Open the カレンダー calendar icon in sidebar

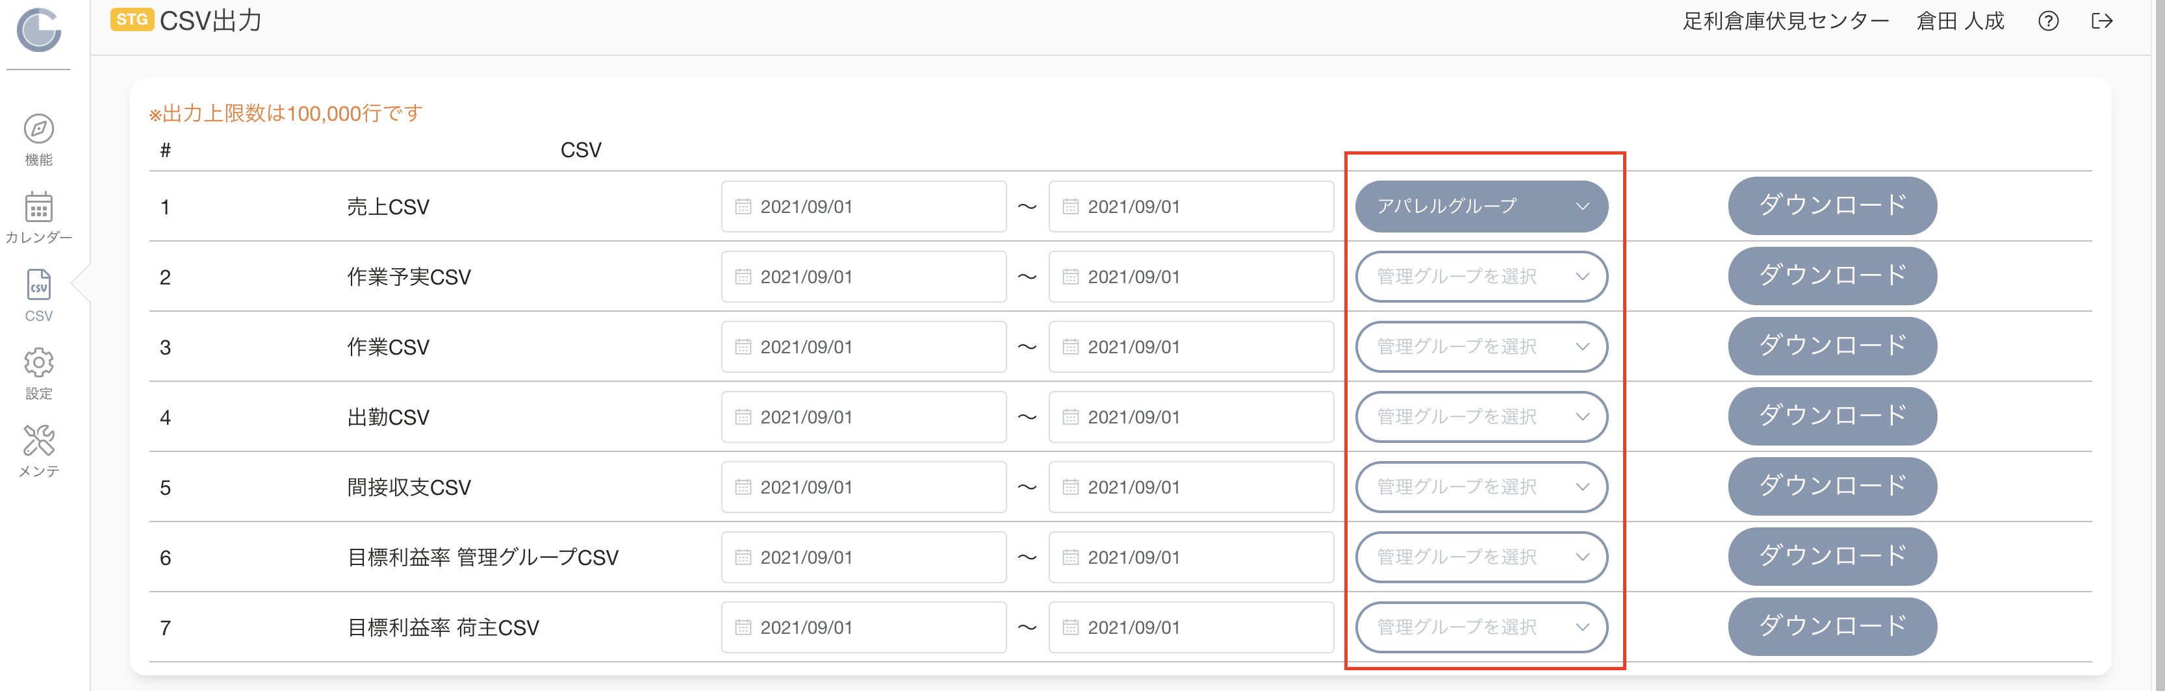(39, 207)
